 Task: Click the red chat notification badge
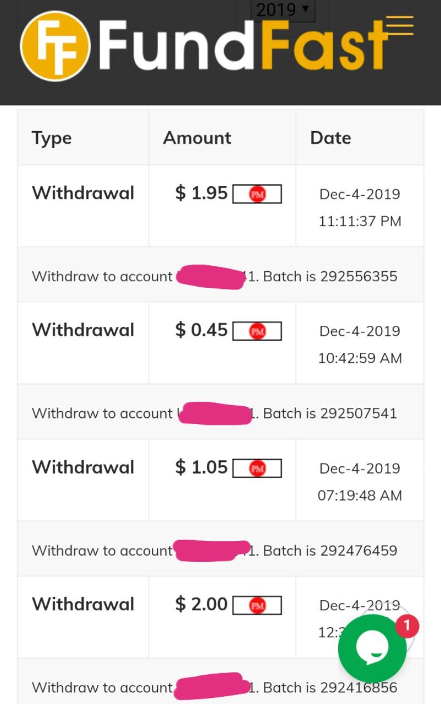[407, 626]
